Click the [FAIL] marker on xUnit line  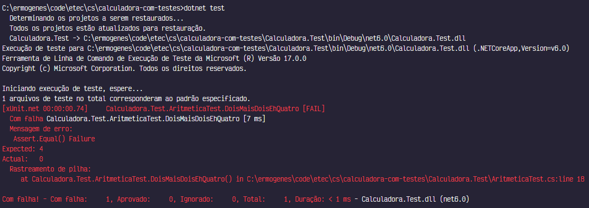(x=314, y=109)
